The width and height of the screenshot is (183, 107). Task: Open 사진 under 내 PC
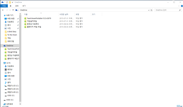click(9, 79)
